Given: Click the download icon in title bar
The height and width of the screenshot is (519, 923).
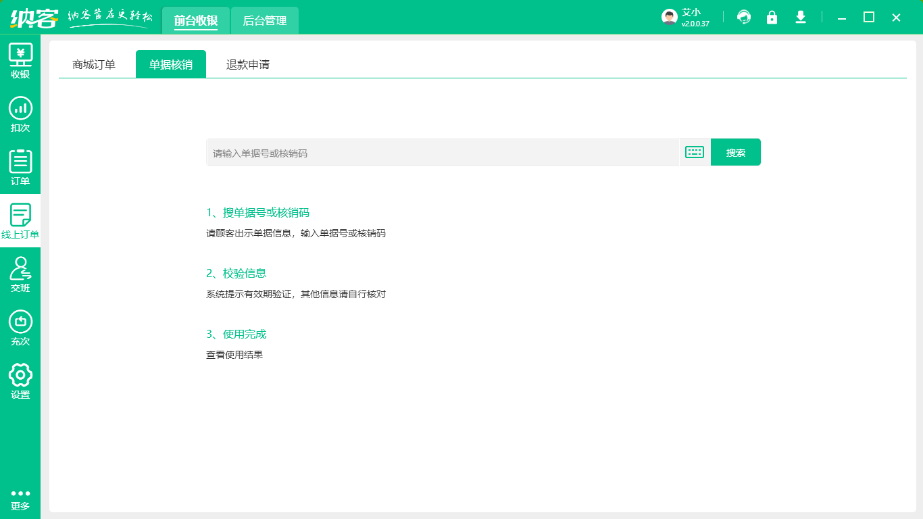Looking at the screenshot, I should 800,18.
